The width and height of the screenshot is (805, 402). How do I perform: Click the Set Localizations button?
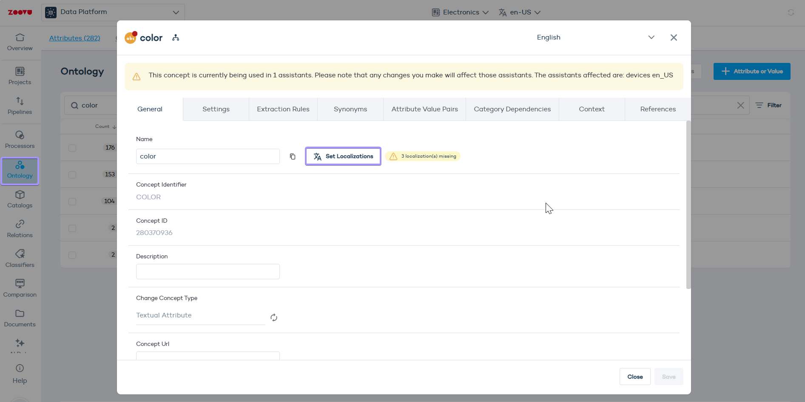click(x=343, y=156)
